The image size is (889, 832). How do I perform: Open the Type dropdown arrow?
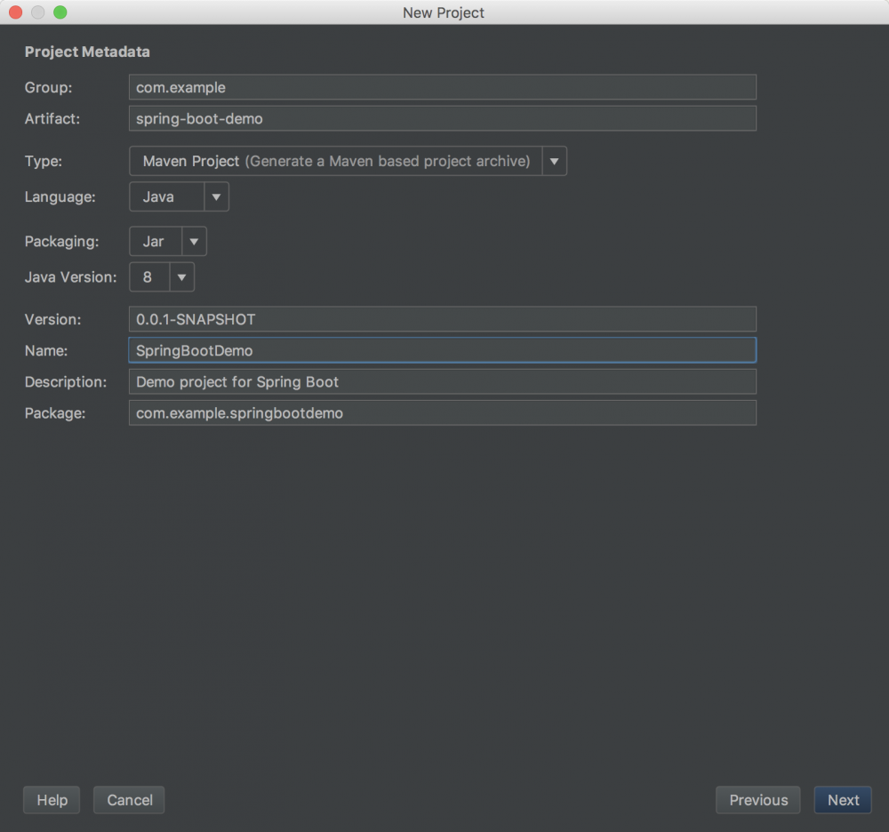click(x=554, y=161)
